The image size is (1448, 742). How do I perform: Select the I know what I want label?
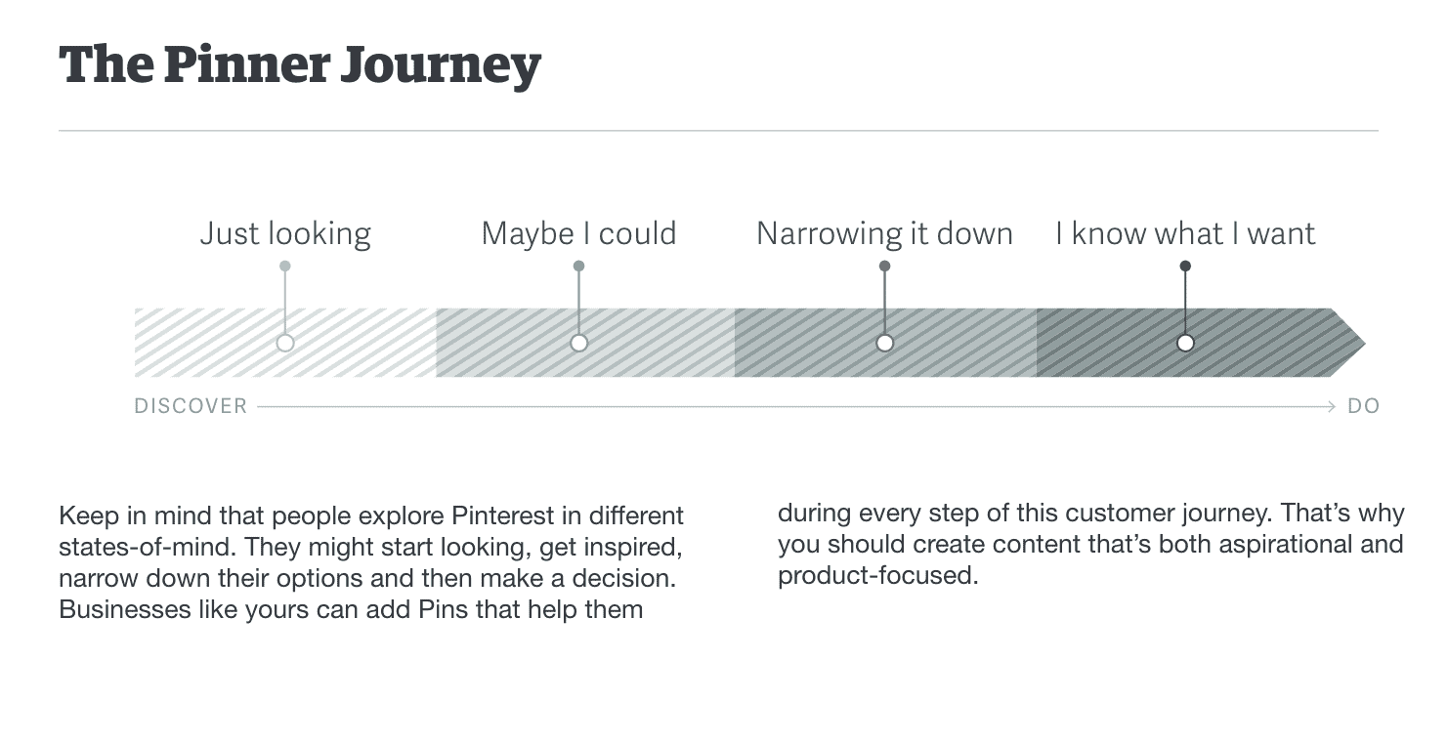[x=1185, y=233]
